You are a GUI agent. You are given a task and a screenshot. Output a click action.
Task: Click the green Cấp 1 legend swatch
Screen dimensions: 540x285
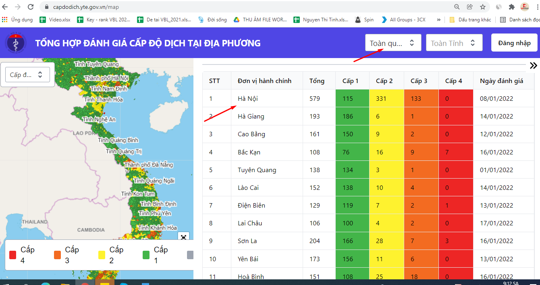tap(146, 255)
